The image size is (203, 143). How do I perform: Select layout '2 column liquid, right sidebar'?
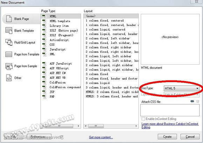click(x=111, y=65)
